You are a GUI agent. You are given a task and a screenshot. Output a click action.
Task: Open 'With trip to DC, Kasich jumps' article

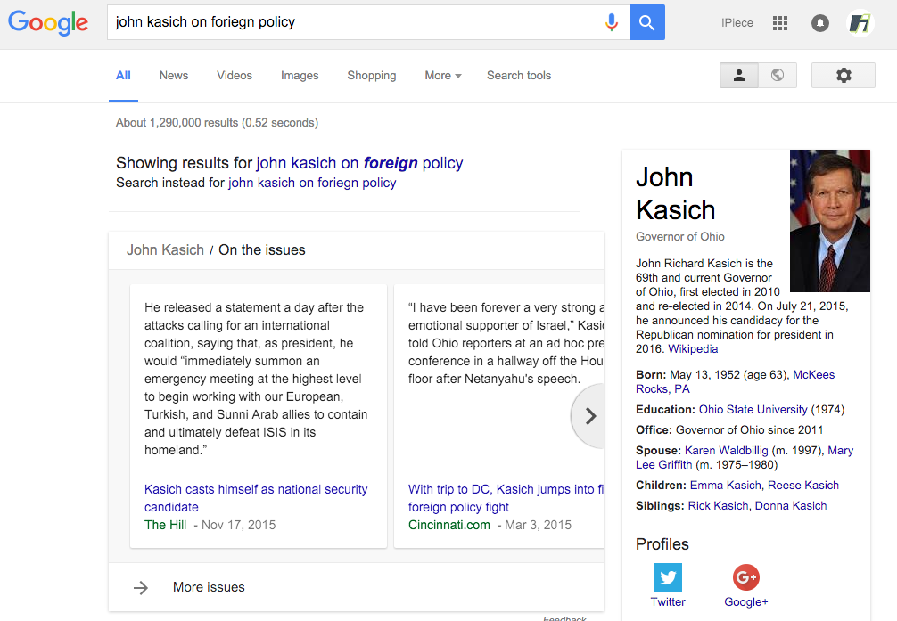[506, 498]
